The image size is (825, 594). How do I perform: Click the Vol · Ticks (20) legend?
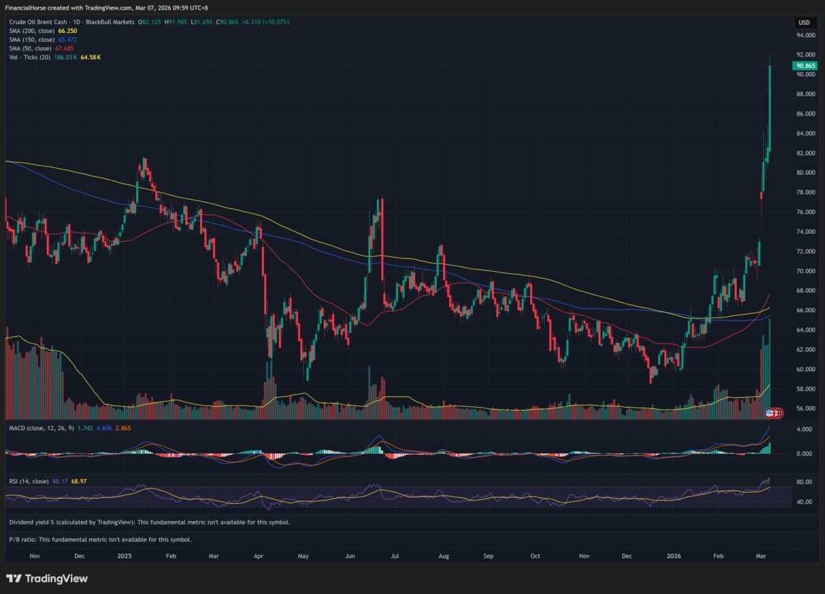point(34,58)
